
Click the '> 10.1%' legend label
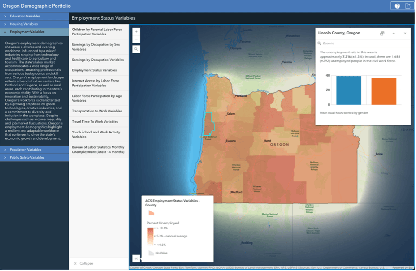click(163, 228)
